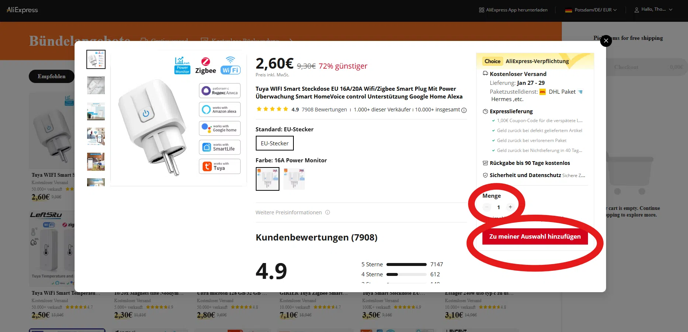Open Weitere Preisinformationen

coord(289,212)
